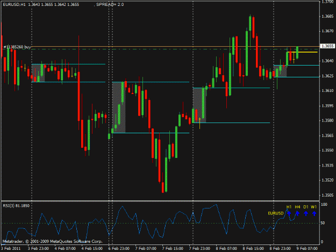Viewport: 336px width, 252px height.
Task: Click the 8 Feb 15:00 time label
Action: (x=253, y=249)
